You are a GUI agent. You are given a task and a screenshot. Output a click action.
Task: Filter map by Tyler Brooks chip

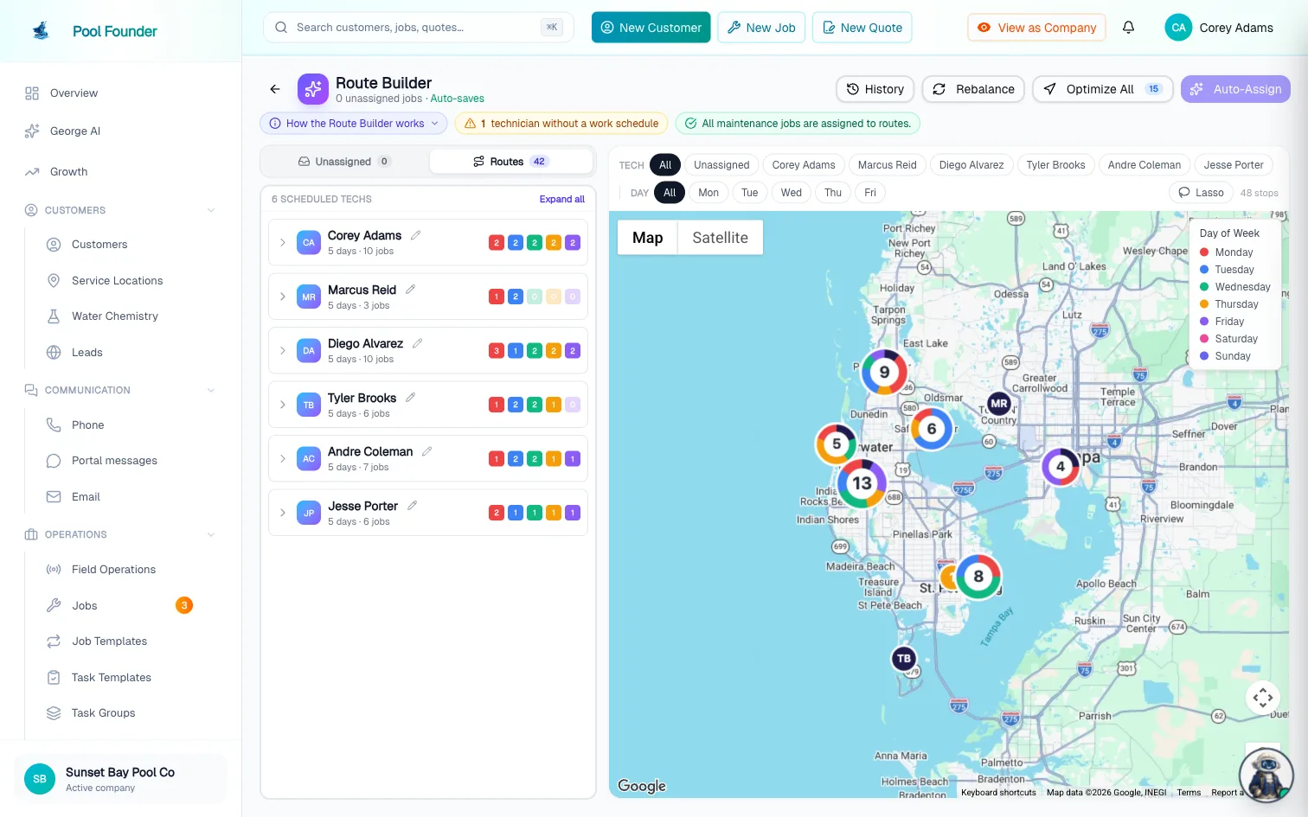1055,165
